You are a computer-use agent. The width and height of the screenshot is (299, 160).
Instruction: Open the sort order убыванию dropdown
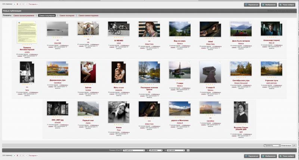pos(156,150)
